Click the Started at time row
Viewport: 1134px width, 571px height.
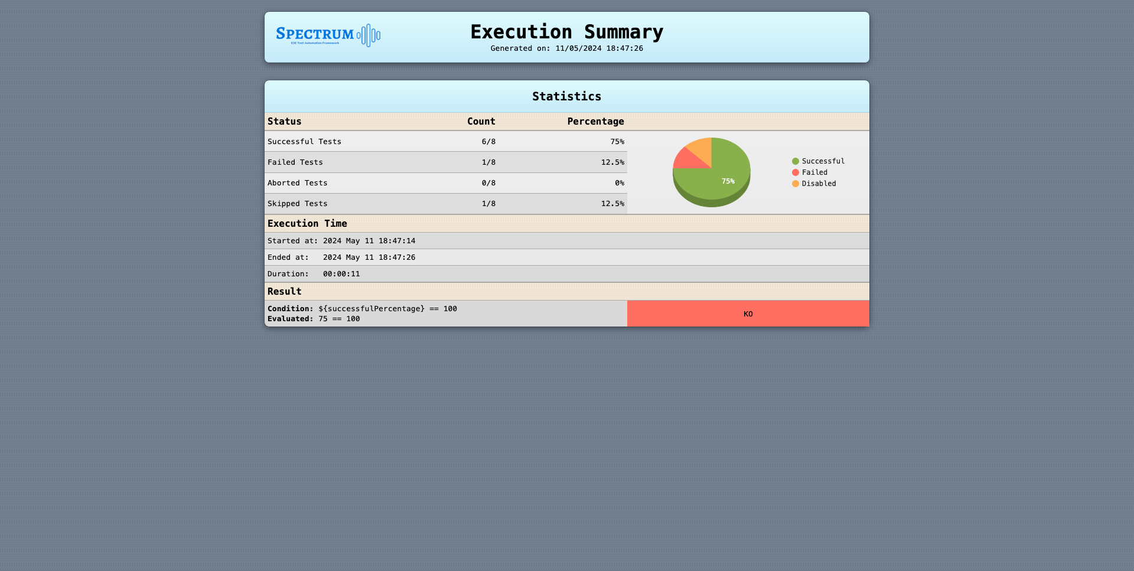coord(567,241)
